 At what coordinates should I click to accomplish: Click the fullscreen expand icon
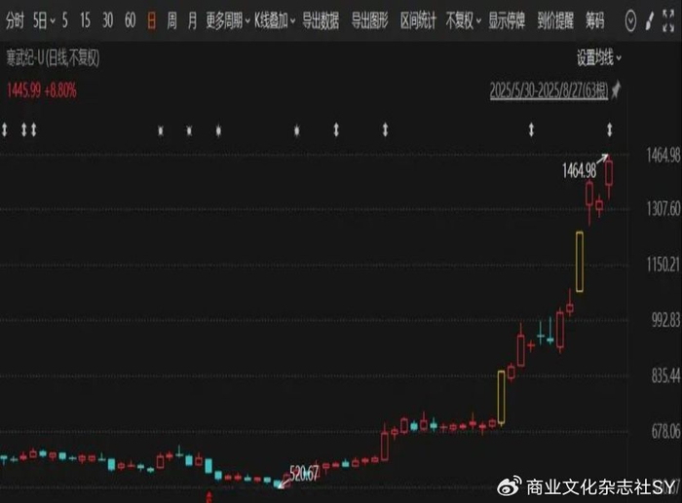pos(668,20)
